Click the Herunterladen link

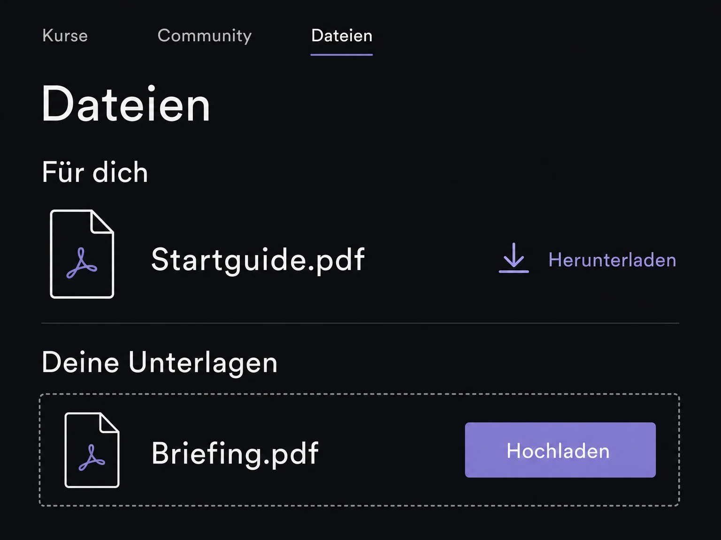[612, 260]
